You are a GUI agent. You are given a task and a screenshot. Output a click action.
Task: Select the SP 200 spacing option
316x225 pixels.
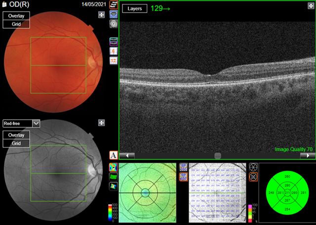click(183, 167)
